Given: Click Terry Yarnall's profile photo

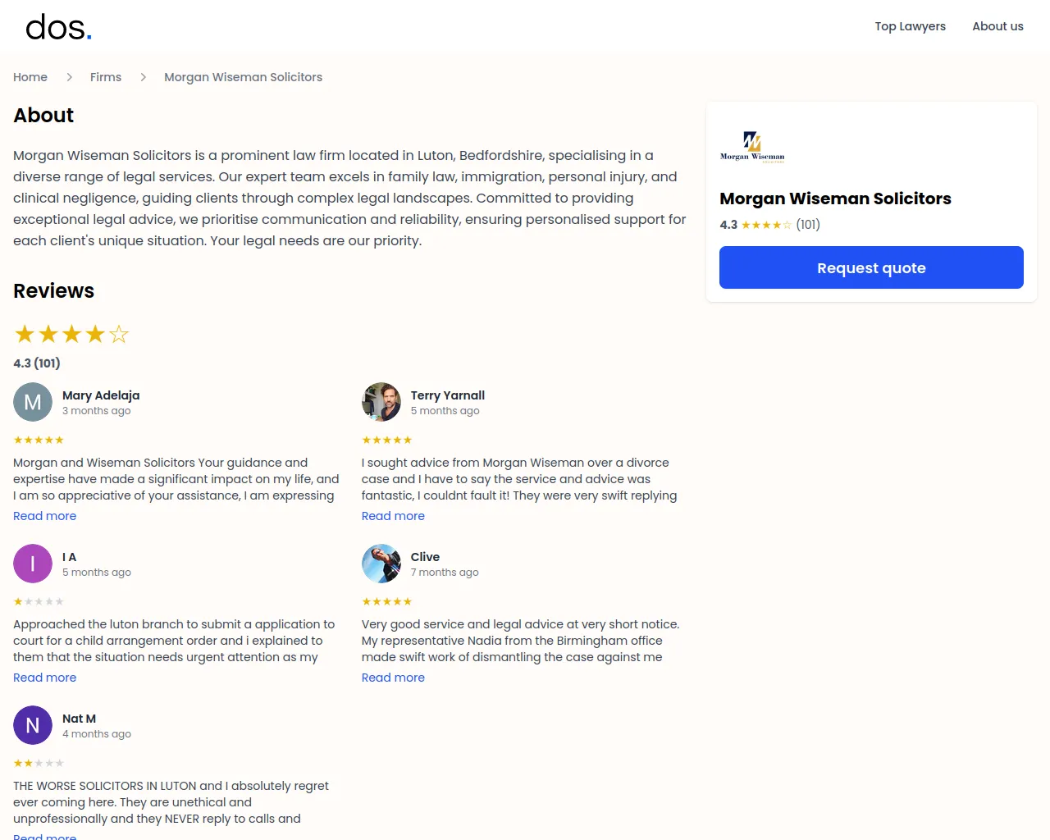Looking at the screenshot, I should (381, 402).
